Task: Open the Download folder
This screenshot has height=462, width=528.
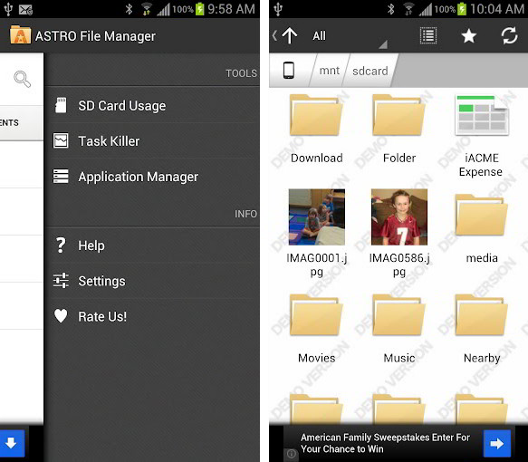Action: click(x=317, y=130)
